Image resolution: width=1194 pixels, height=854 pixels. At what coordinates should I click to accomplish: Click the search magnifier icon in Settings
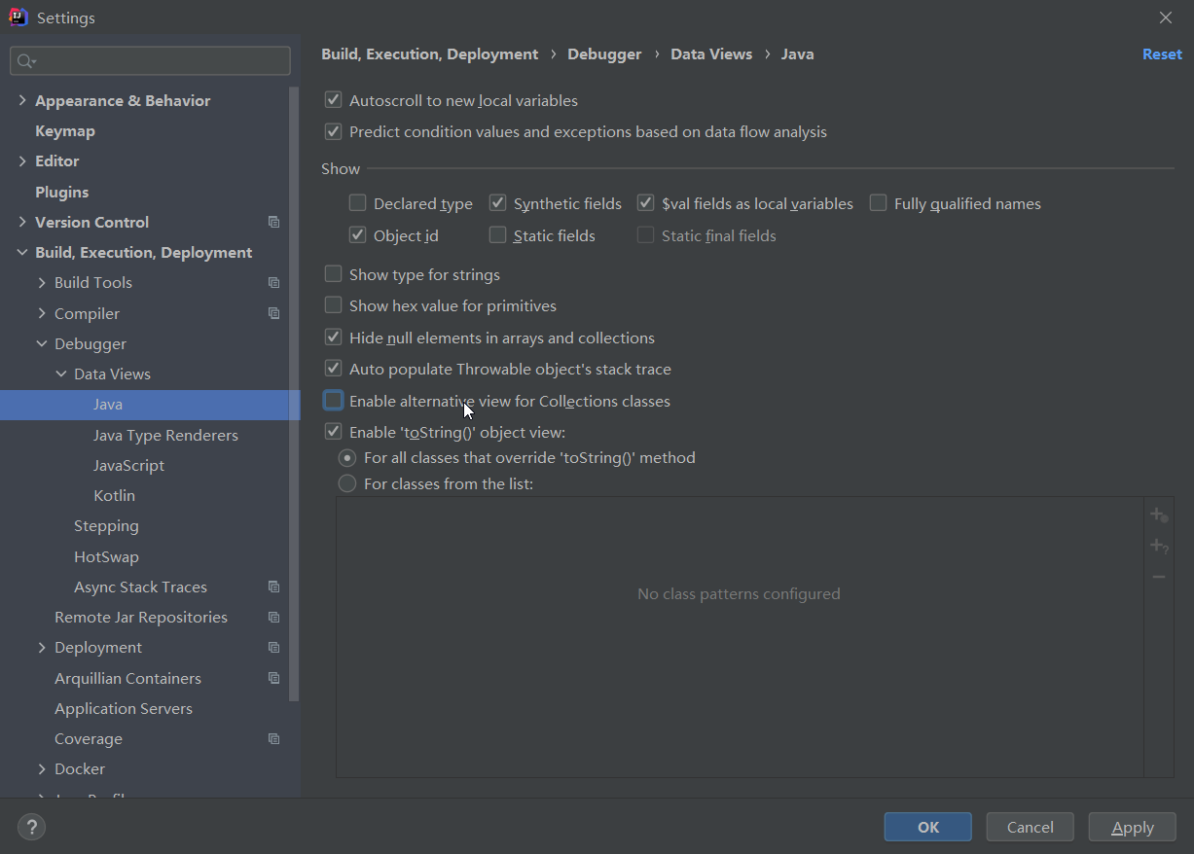coord(25,61)
